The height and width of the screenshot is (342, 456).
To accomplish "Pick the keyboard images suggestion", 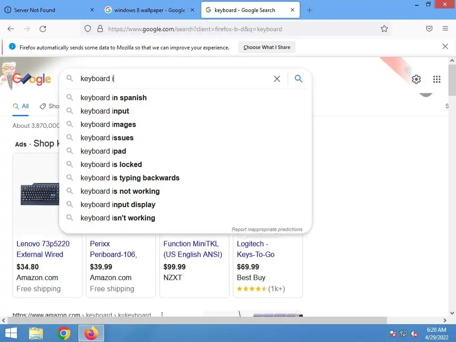I will click(x=185, y=125).
